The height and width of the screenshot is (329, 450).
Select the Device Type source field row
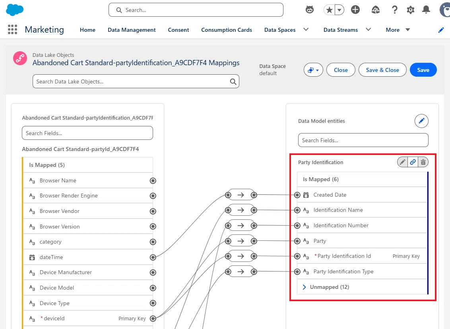pyautogui.click(x=87, y=303)
